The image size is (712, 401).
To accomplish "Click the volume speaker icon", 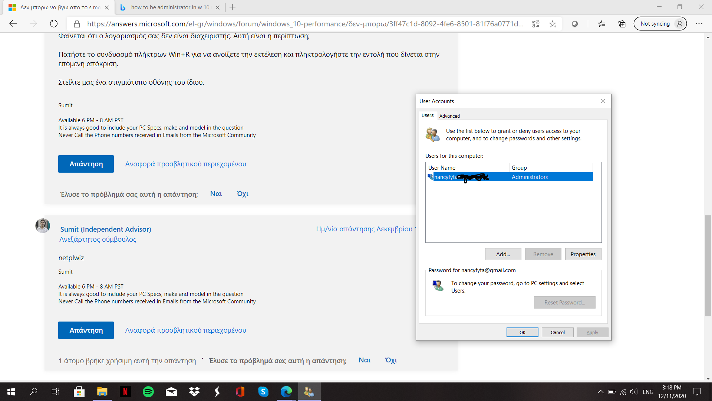I will pos(634,392).
